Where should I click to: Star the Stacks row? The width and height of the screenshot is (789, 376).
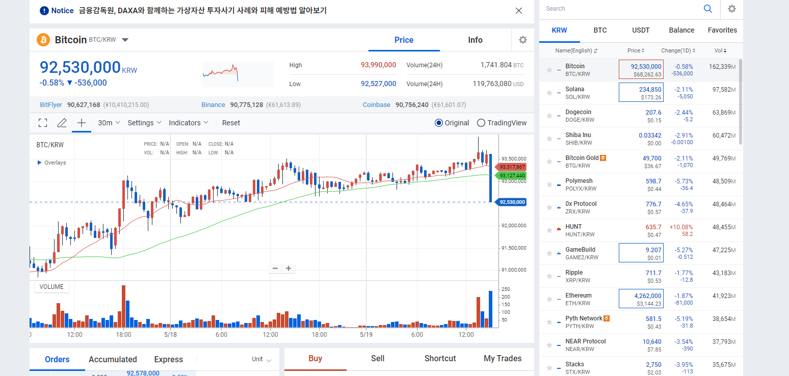549,368
